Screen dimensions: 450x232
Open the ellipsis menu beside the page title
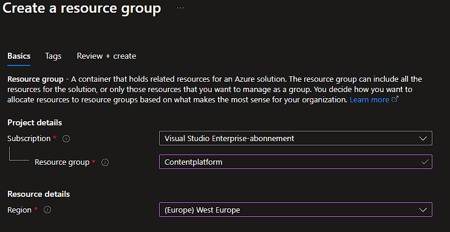(180, 8)
